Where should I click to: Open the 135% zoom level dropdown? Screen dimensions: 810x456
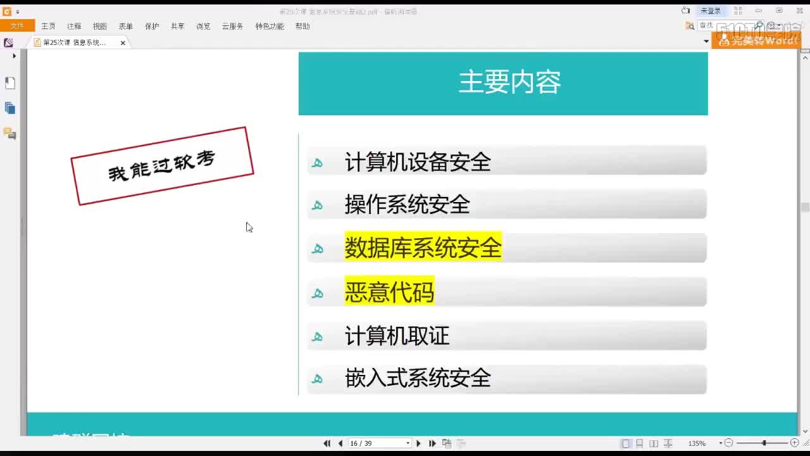coord(720,443)
